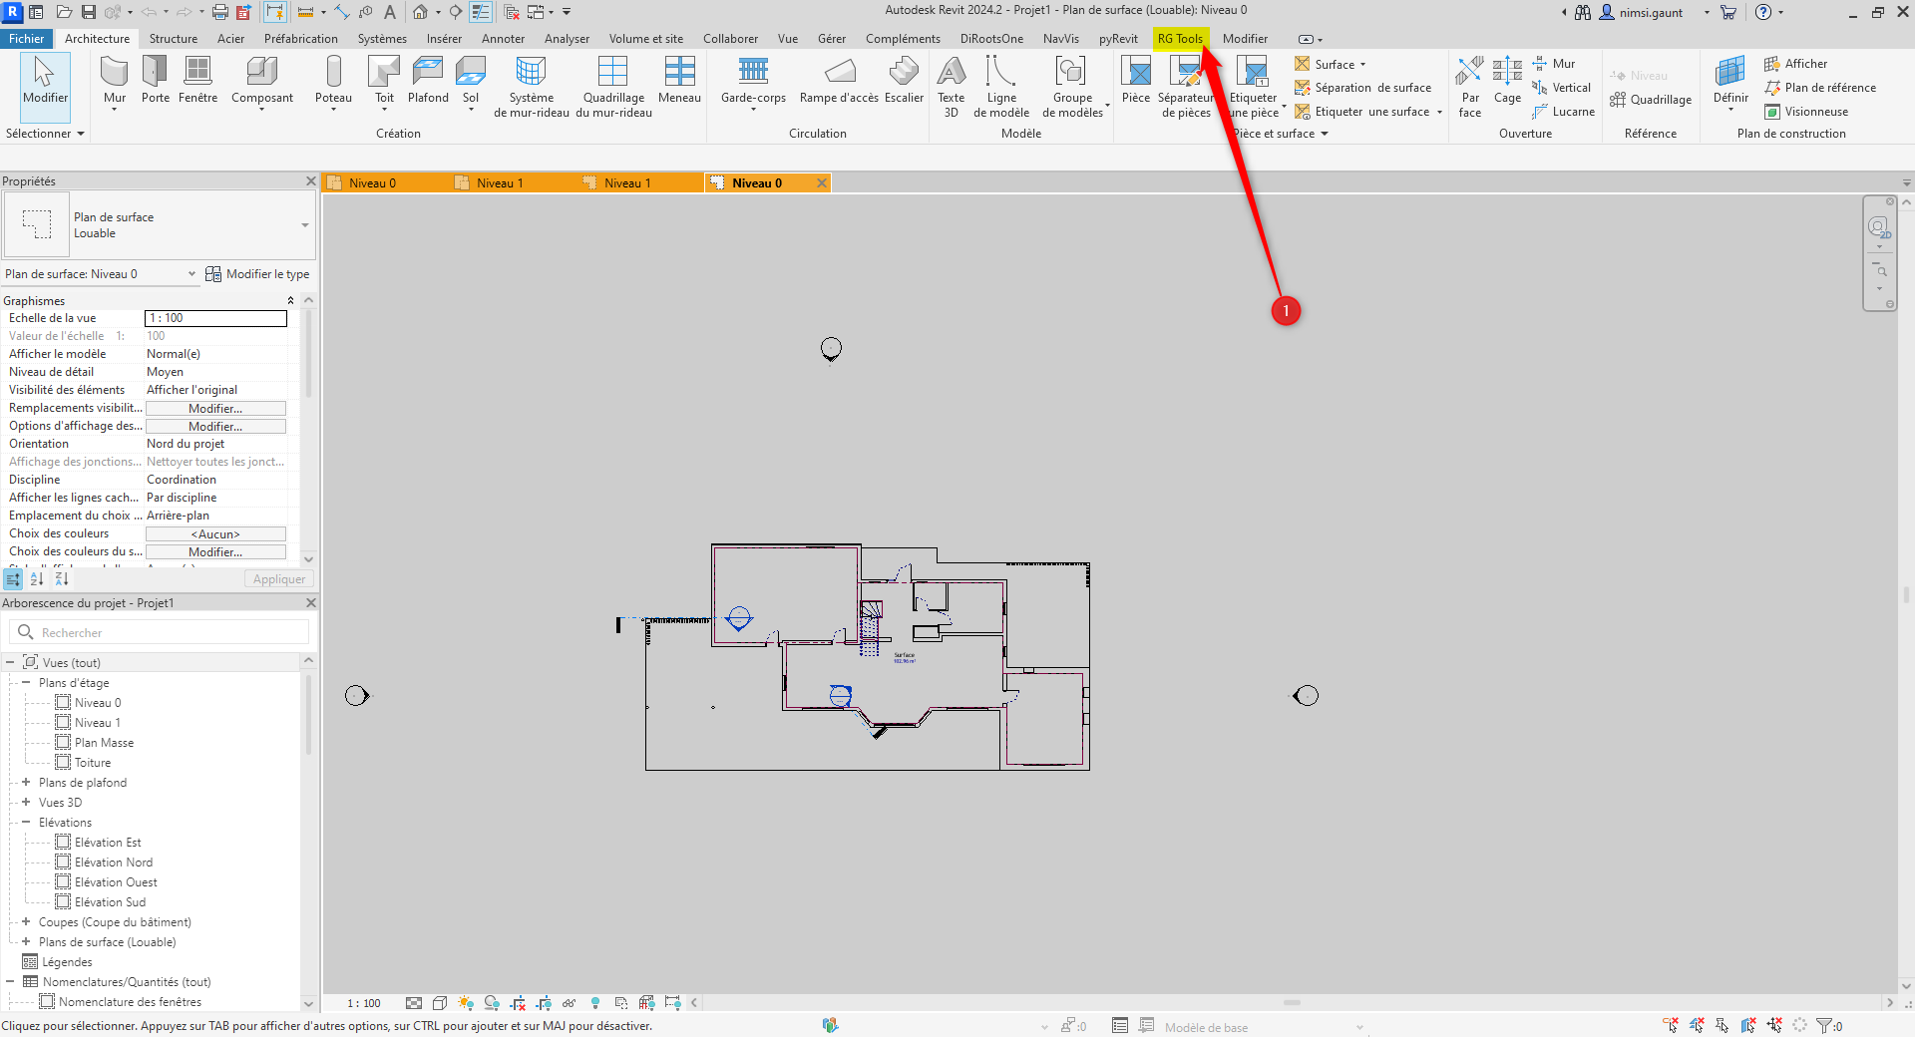Image resolution: width=1915 pixels, height=1037 pixels.
Task: Toggle temporary hide/isolate glasses icon
Action: (x=569, y=1003)
